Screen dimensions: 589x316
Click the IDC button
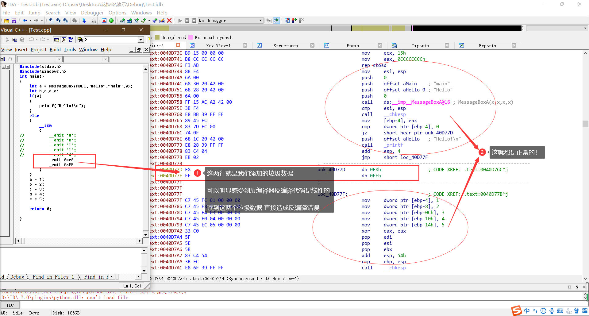10,305
